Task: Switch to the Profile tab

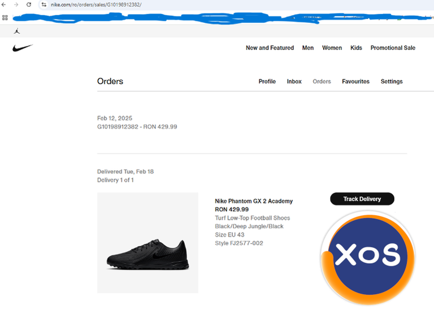Action: pos(267,81)
